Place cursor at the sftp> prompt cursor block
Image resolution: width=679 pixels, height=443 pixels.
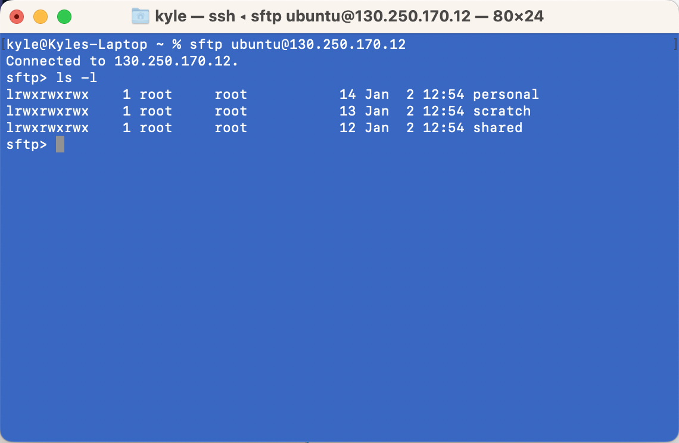click(x=60, y=144)
